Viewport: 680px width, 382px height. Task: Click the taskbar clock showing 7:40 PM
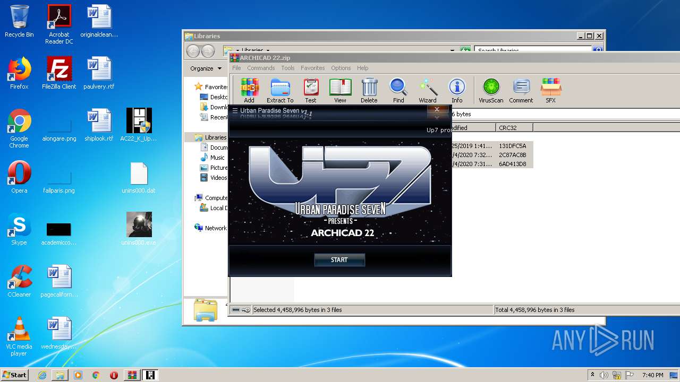click(652, 375)
